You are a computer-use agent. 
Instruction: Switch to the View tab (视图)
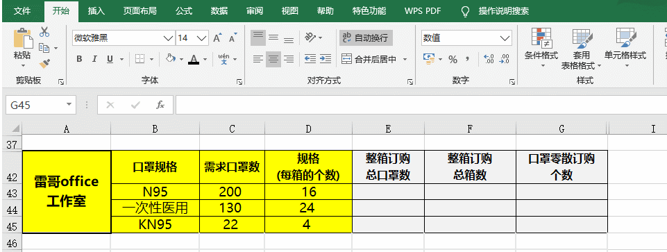point(289,11)
